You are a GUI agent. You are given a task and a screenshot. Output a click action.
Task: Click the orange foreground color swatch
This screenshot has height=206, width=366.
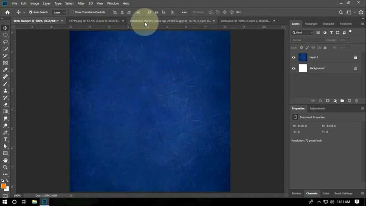[x=4, y=186]
